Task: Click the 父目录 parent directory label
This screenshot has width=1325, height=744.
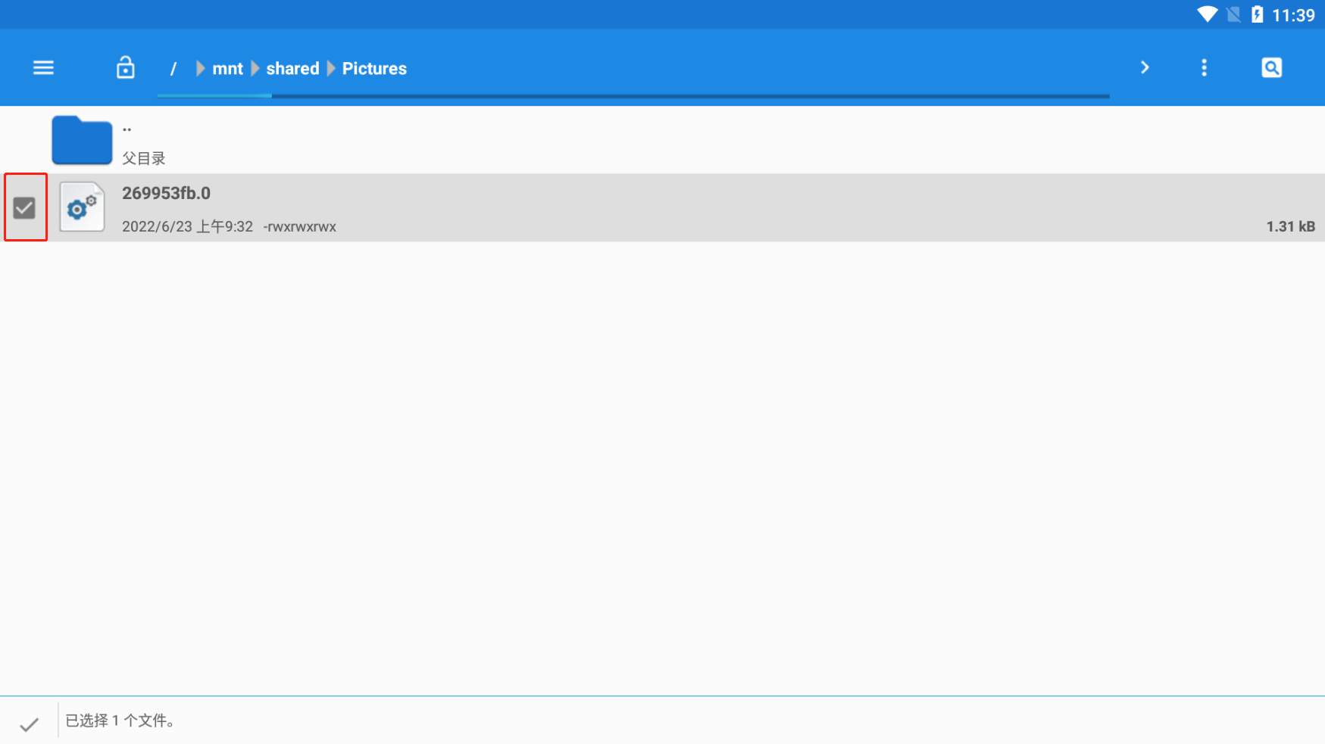Action: (x=144, y=158)
